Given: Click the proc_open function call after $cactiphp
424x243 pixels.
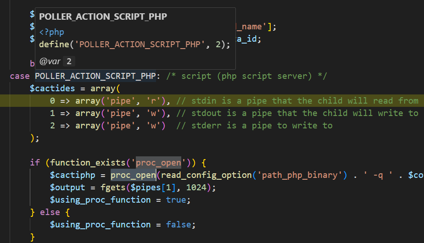Looking at the screenshot, I should [133, 175].
